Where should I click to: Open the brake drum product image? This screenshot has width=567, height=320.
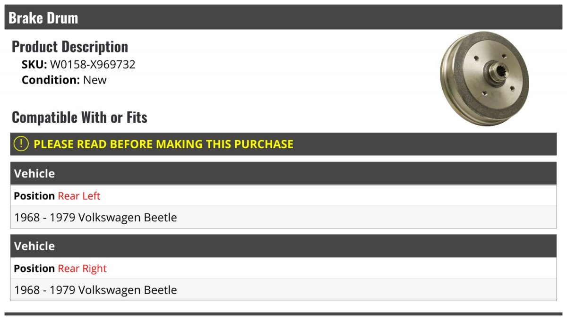tap(484, 79)
